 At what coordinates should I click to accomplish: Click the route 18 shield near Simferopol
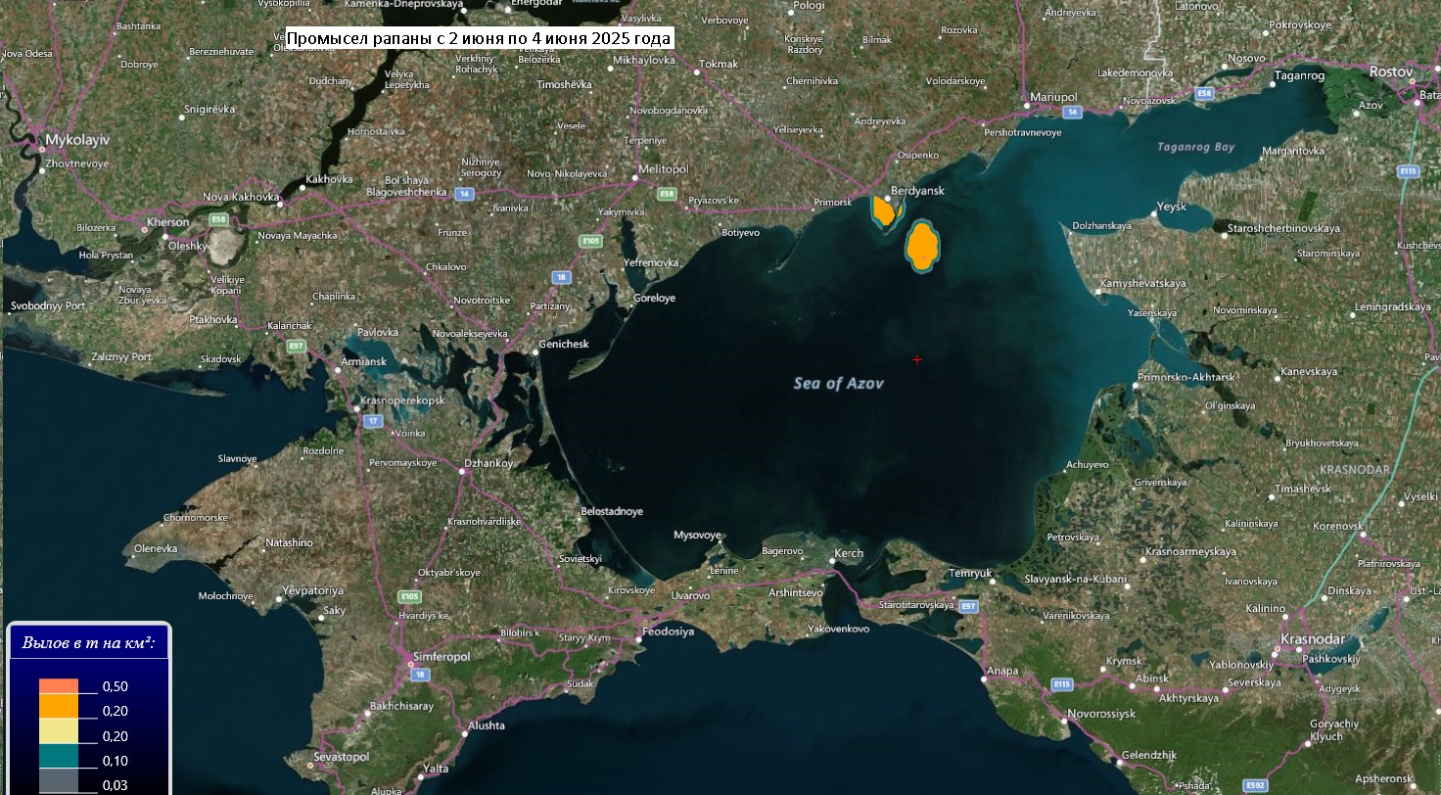tap(419, 675)
